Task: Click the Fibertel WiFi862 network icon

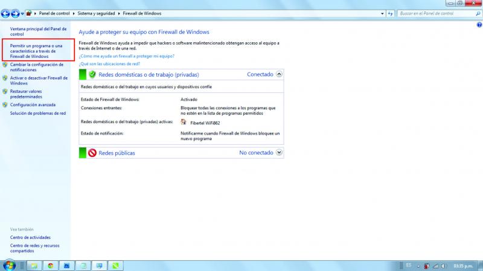Action: (184, 122)
